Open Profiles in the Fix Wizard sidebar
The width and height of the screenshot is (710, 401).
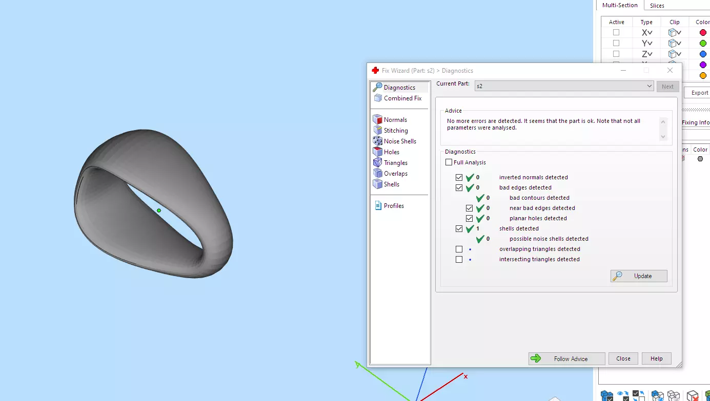click(389, 206)
